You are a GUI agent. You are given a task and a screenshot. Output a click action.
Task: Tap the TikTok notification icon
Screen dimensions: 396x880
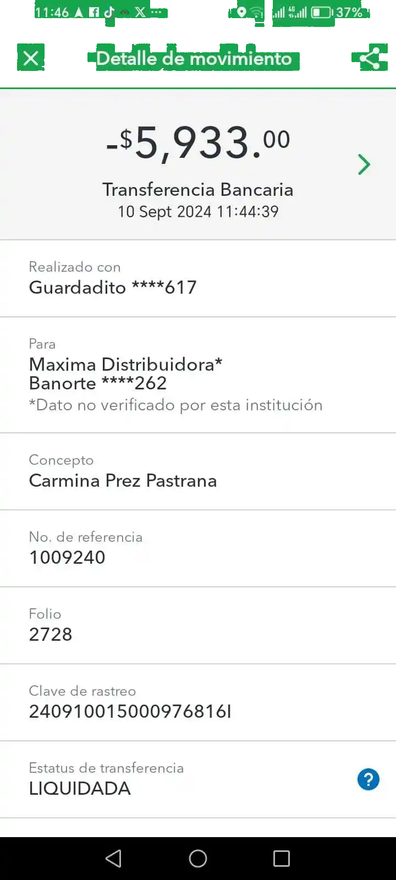109,12
